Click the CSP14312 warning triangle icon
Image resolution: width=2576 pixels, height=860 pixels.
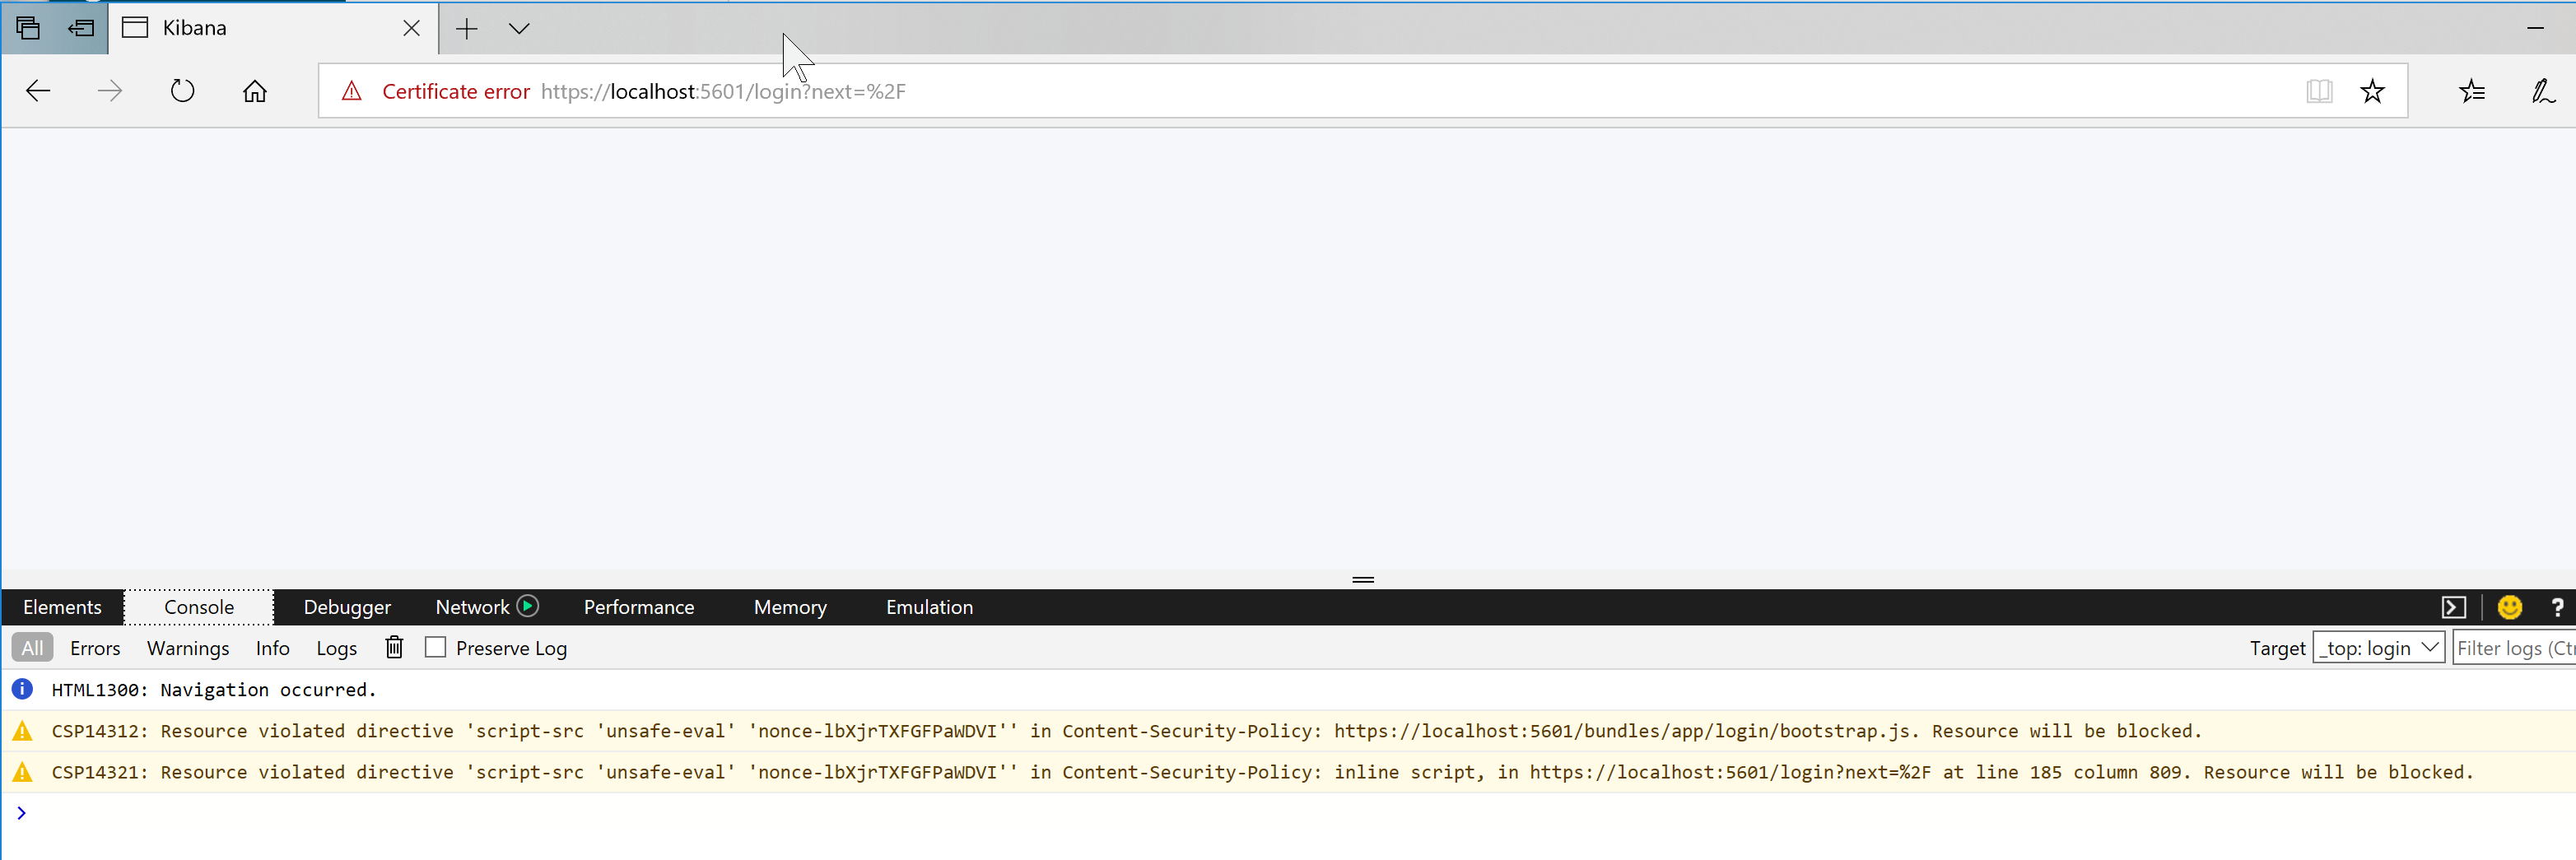22,731
